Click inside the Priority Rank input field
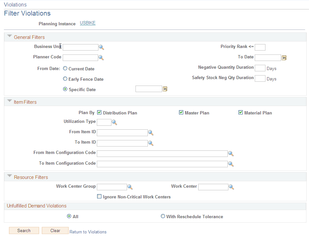Screen dimensions: 309x236 260,47
